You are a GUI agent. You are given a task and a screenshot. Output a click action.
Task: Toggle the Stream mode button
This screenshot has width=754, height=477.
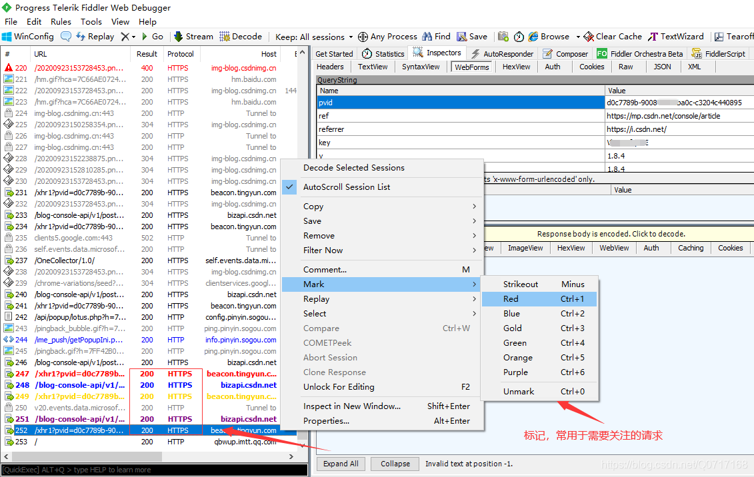click(x=193, y=37)
